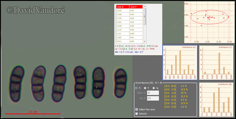The height and width of the screenshot is (119, 236).
Task: Click the tallest bar in Distribution (Y)
Action: [x=219, y=63]
